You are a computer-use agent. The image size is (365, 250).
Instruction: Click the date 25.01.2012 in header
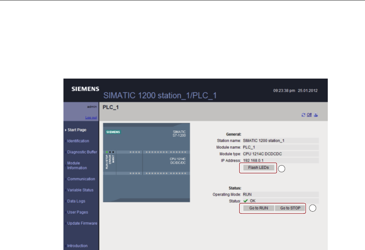308,91
